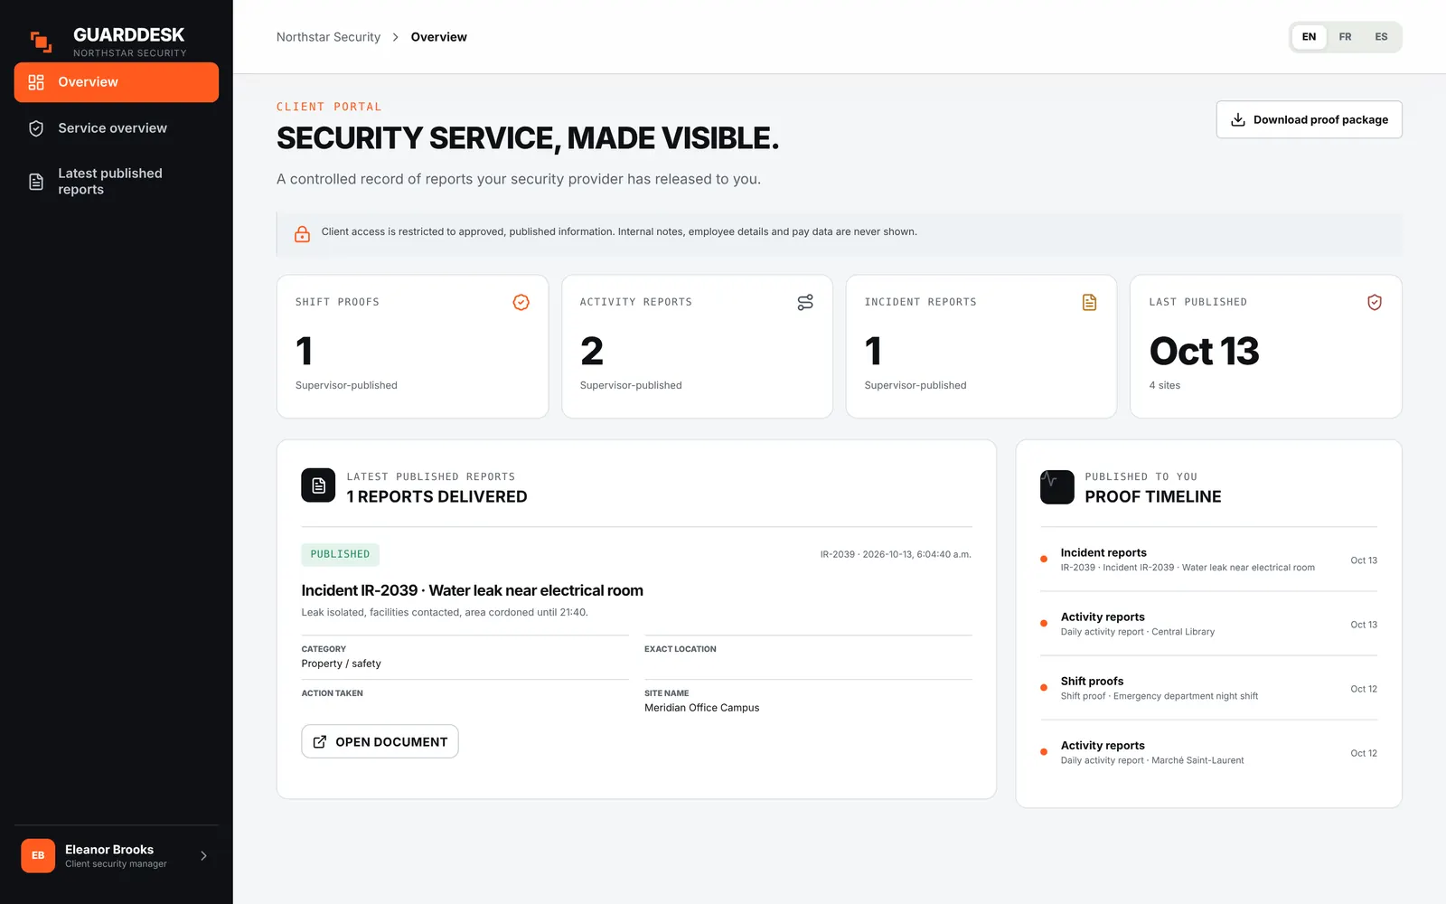
Task: Click the Shift Proofs stat card
Action: 412,346
